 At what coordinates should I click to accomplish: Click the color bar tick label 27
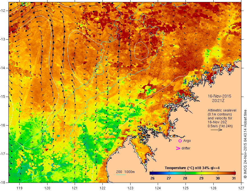169,178
